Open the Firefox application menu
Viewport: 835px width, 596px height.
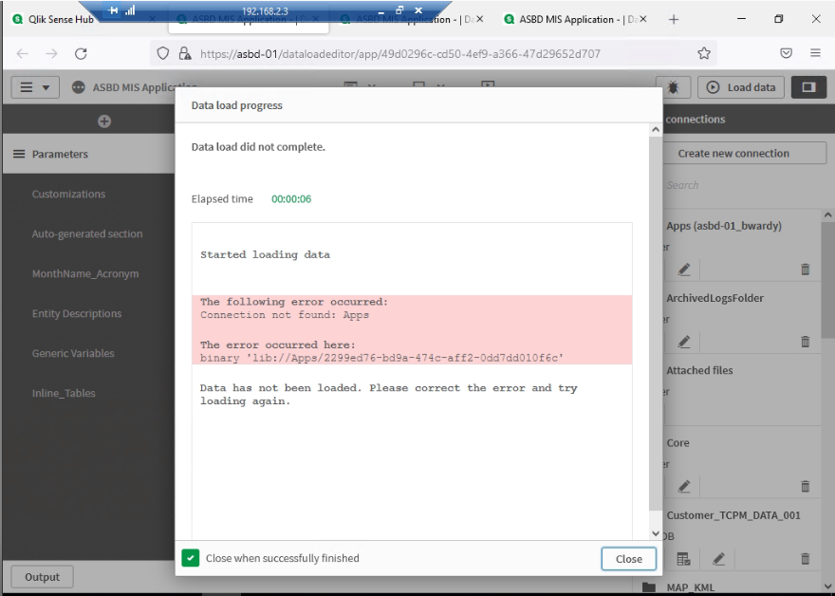pyautogui.click(x=815, y=53)
